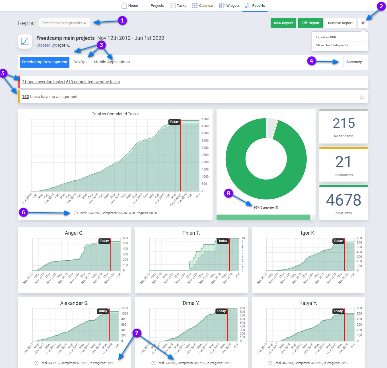Screen dimensions: 387x368
Task: Select Show chart data points
Action: click(332, 45)
